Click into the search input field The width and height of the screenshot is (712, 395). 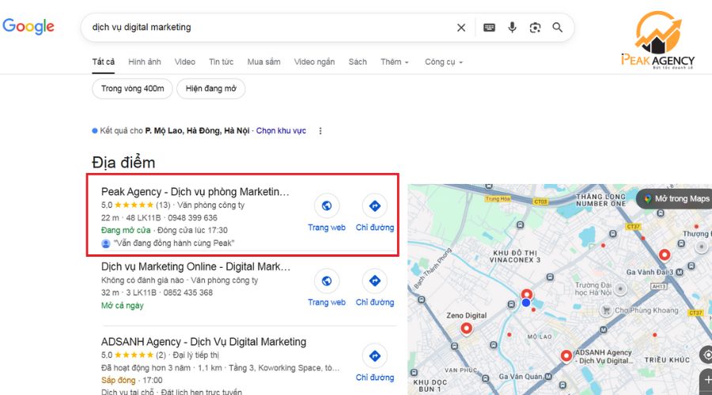pyautogui.click(x=268, y=27)
